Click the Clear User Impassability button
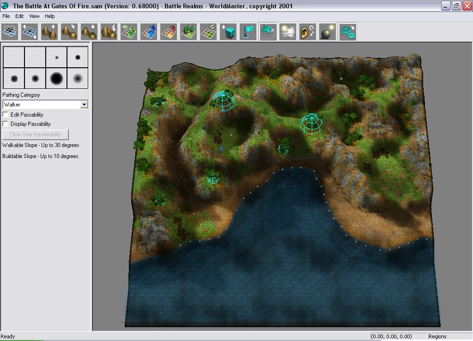Screen dimensions: 473x341 (36, 135)
